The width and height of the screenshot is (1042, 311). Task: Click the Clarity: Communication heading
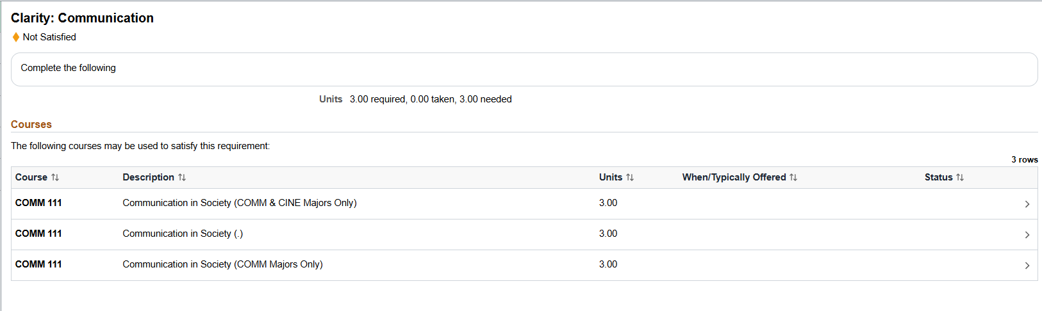(82, 18)
